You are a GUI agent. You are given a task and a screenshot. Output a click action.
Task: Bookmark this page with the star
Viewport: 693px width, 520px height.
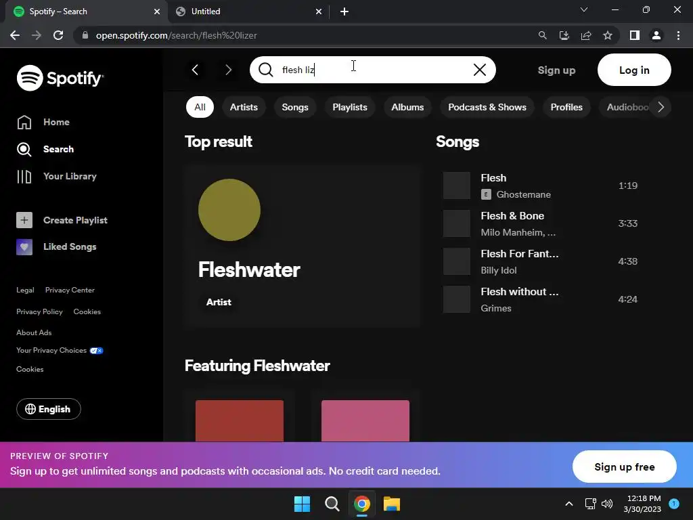click(608, 35)
